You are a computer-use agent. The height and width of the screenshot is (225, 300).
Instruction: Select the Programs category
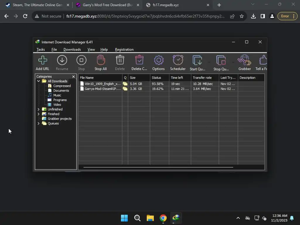tap(60, 100)
